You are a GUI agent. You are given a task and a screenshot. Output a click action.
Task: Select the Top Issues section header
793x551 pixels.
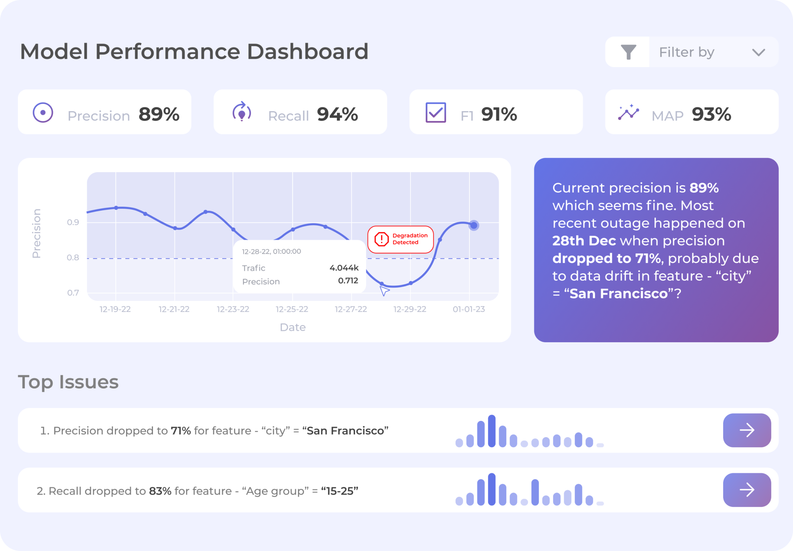tap(69, 382)
